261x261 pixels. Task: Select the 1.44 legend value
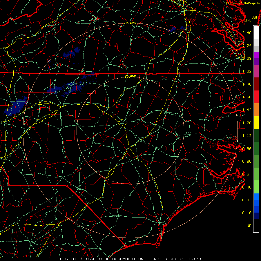(x=247, y=110)
